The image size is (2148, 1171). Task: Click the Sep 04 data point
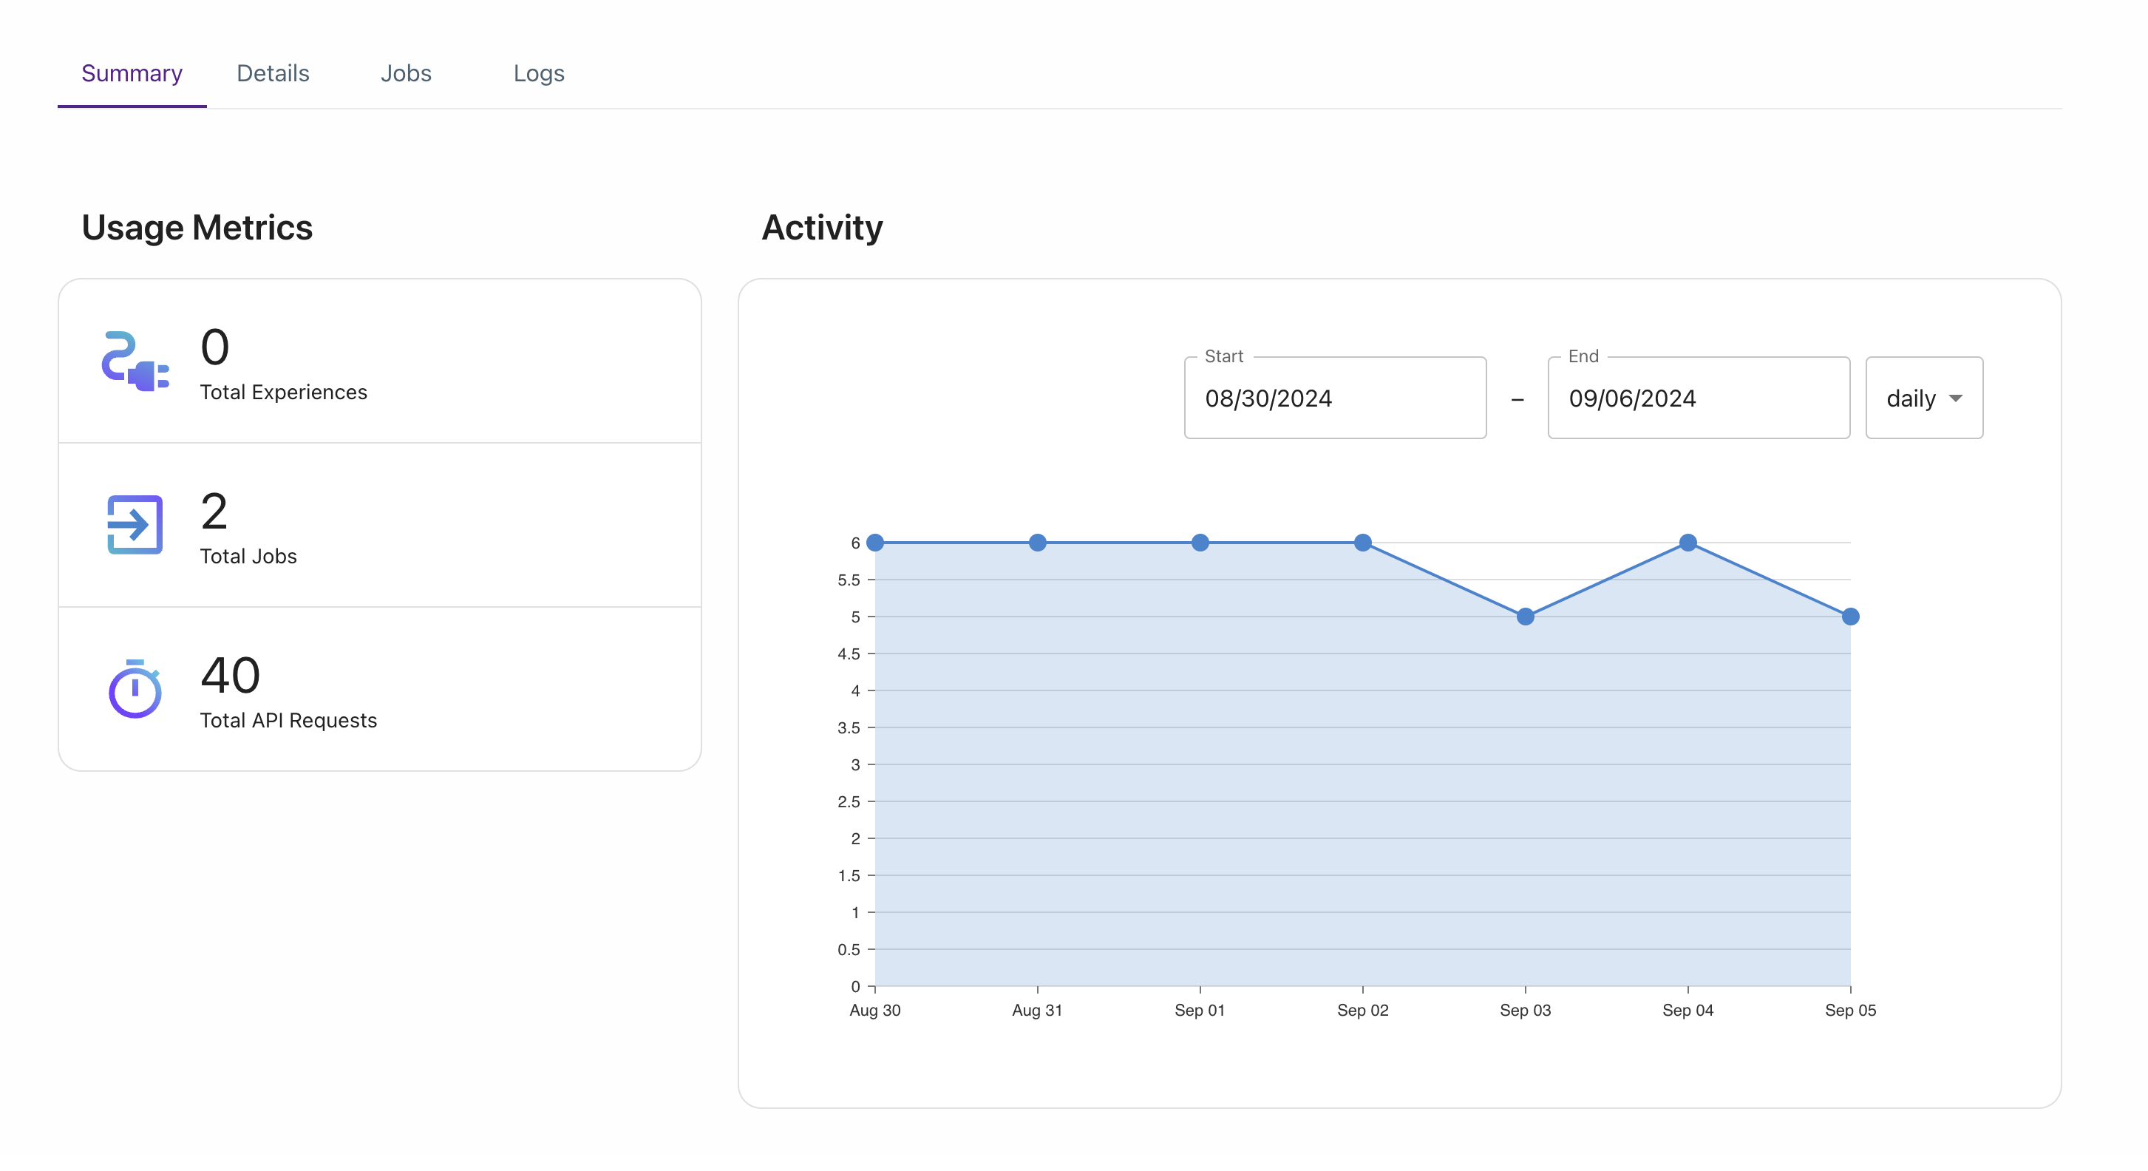click(x=1688, y=543)
